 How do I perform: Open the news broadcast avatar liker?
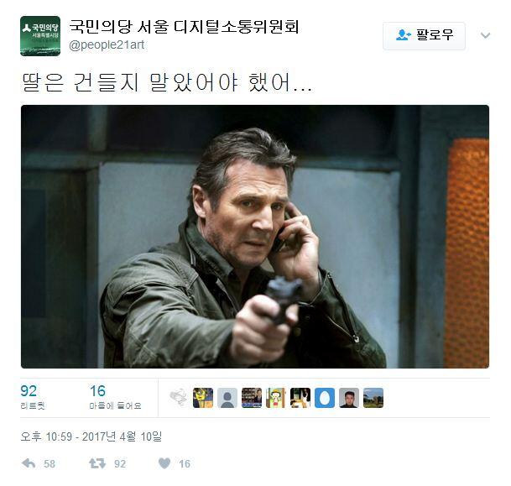(252, 398)
